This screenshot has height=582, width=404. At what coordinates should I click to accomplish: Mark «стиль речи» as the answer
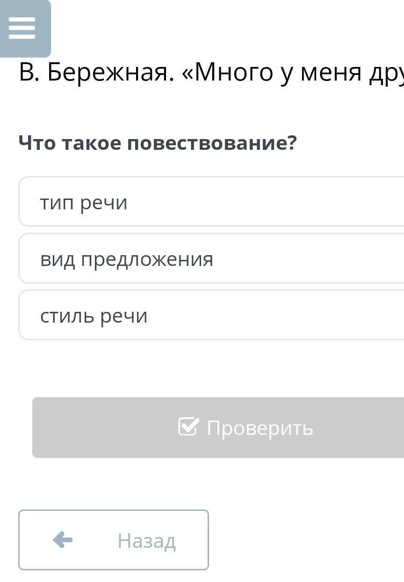(x=94, y=316)
